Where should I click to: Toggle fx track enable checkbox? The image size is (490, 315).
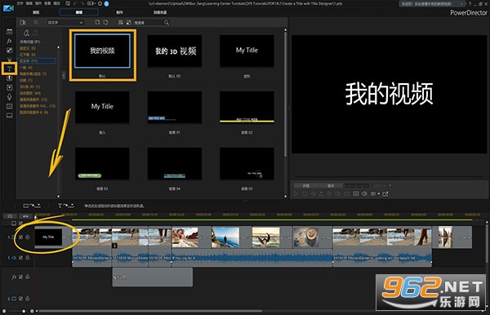click(x=20, y=277)
